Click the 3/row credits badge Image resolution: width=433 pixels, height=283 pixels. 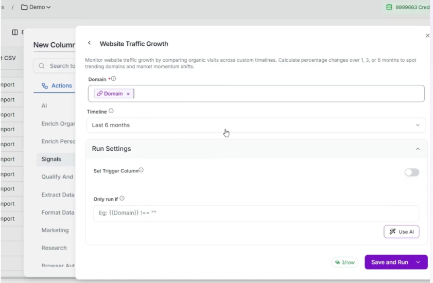pos(344,262)
